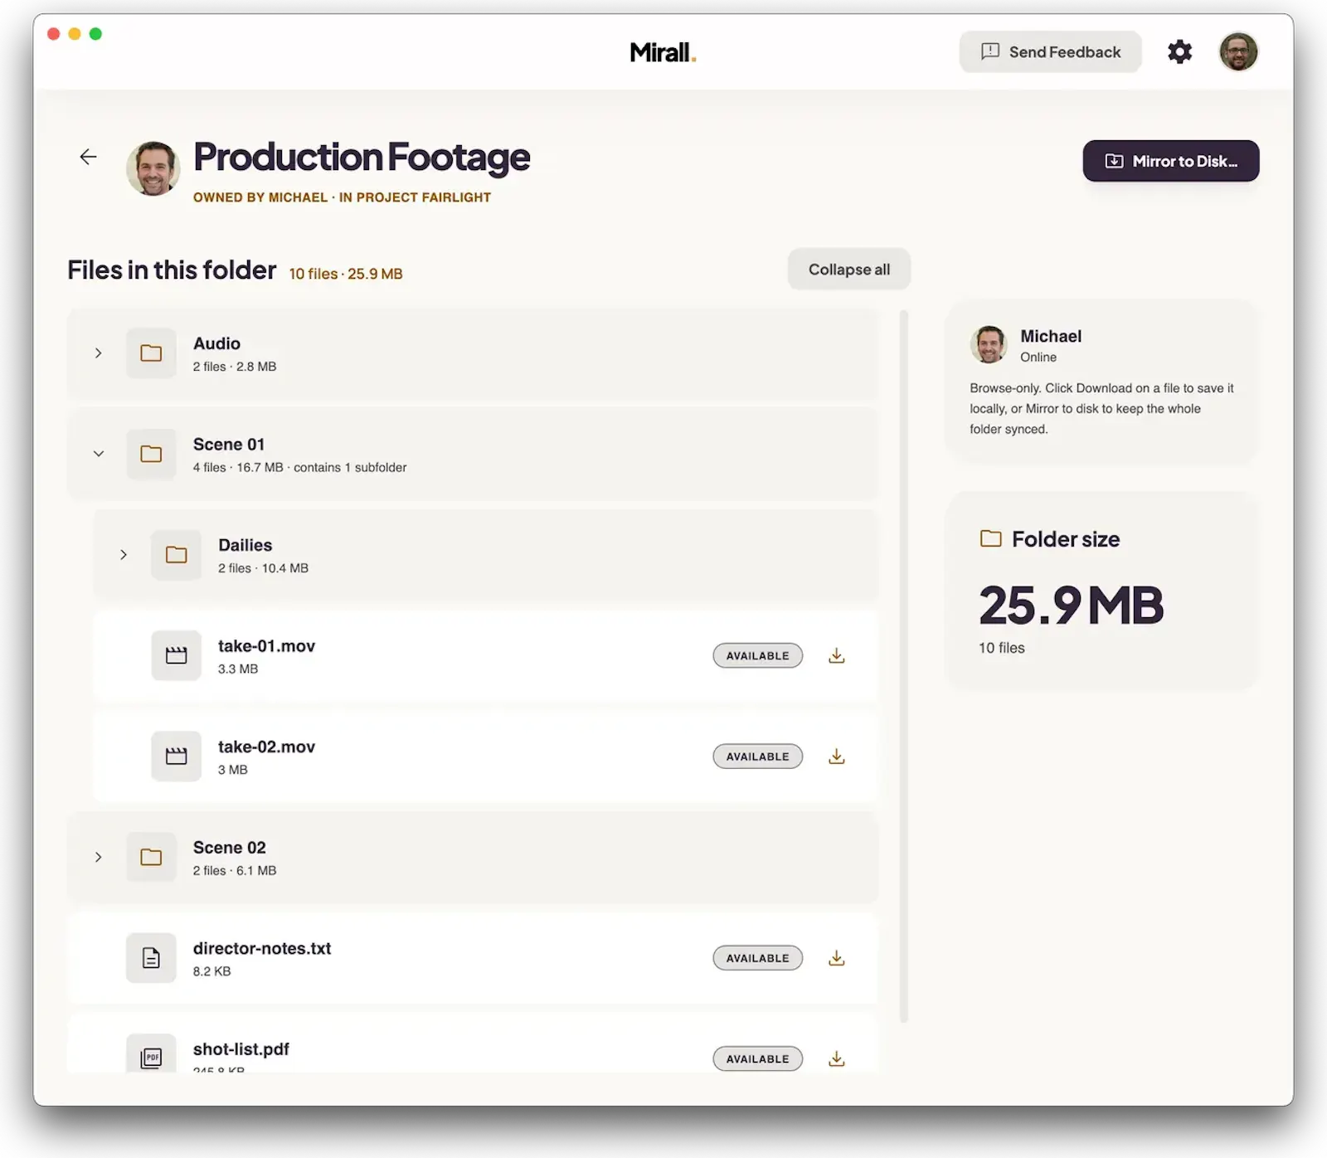Click the 3.3 MB size under take-01.mov
This screenshot has height=1158, width=1327.
pyautogui.click(x=238, y=669)
